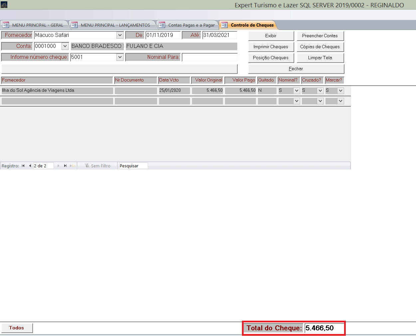Screen dimensions: 416x336
Task: Open the Marcar? dropdown in first row
Action: (x=340, y=90)
